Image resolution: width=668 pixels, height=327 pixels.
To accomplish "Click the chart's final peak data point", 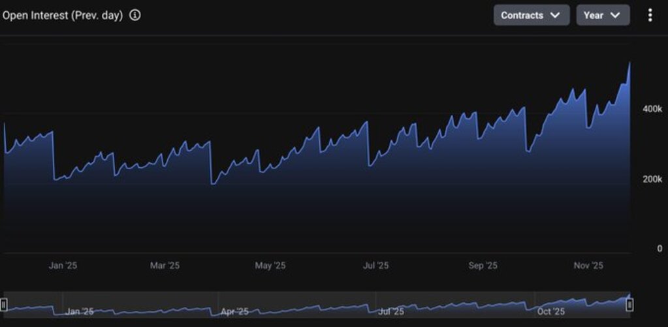I will (x=629, y=63).
